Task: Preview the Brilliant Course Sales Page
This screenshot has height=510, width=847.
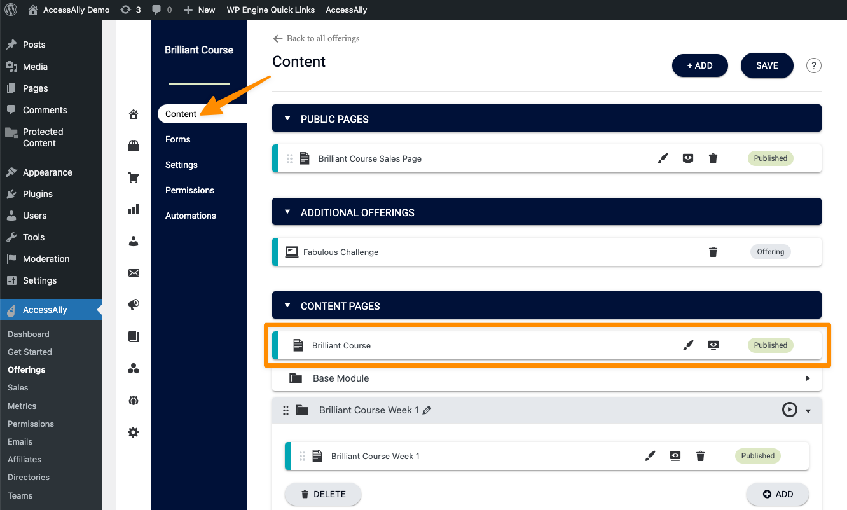Action: click(688, 158)
